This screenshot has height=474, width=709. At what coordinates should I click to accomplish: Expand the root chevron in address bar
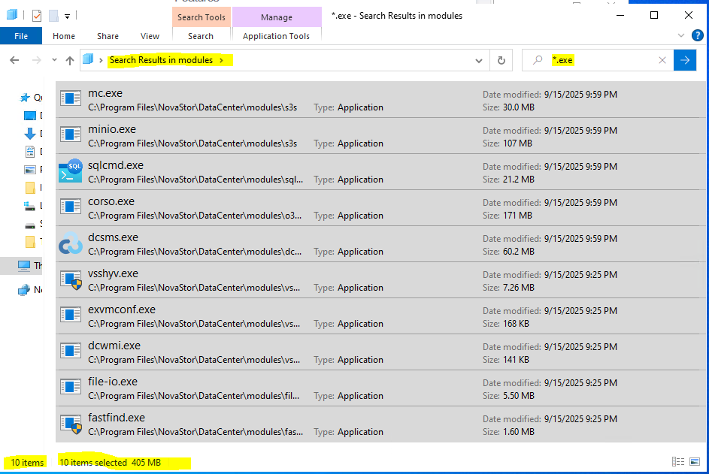tap(101, 60)
